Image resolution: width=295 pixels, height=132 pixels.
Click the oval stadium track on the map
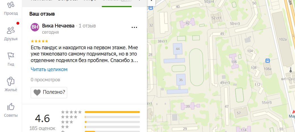196,67
